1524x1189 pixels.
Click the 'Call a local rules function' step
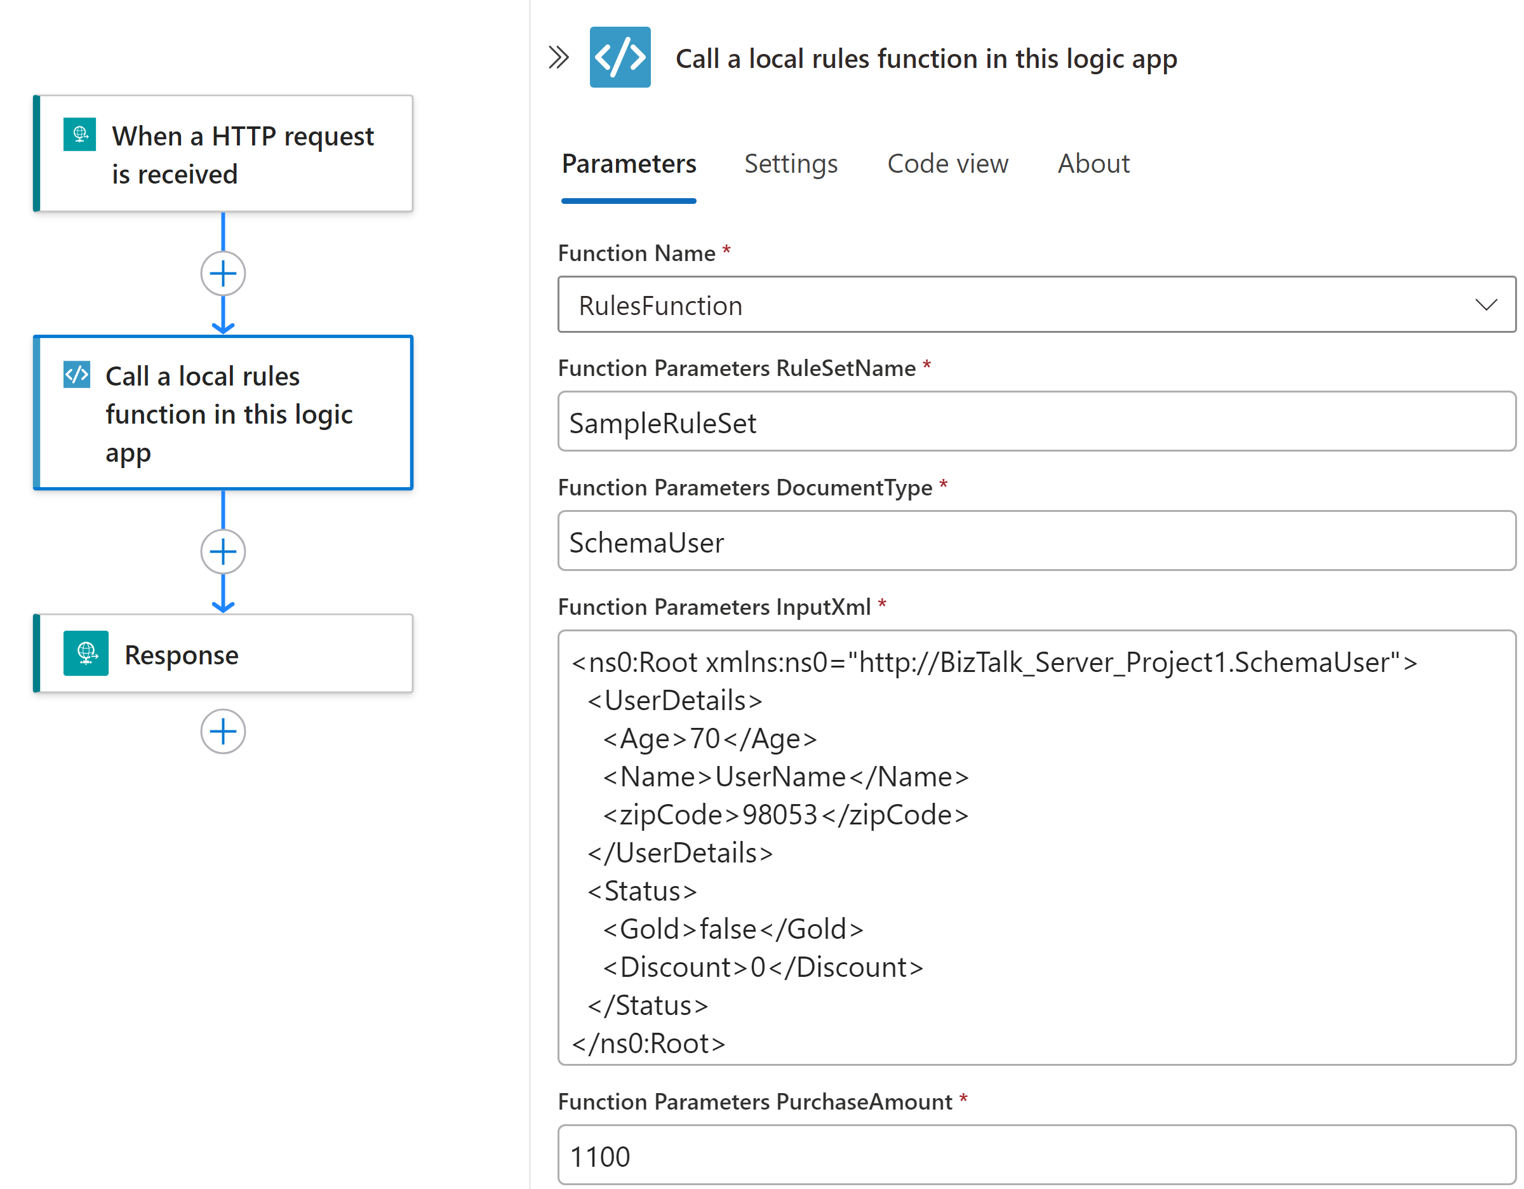click(224, 413)
